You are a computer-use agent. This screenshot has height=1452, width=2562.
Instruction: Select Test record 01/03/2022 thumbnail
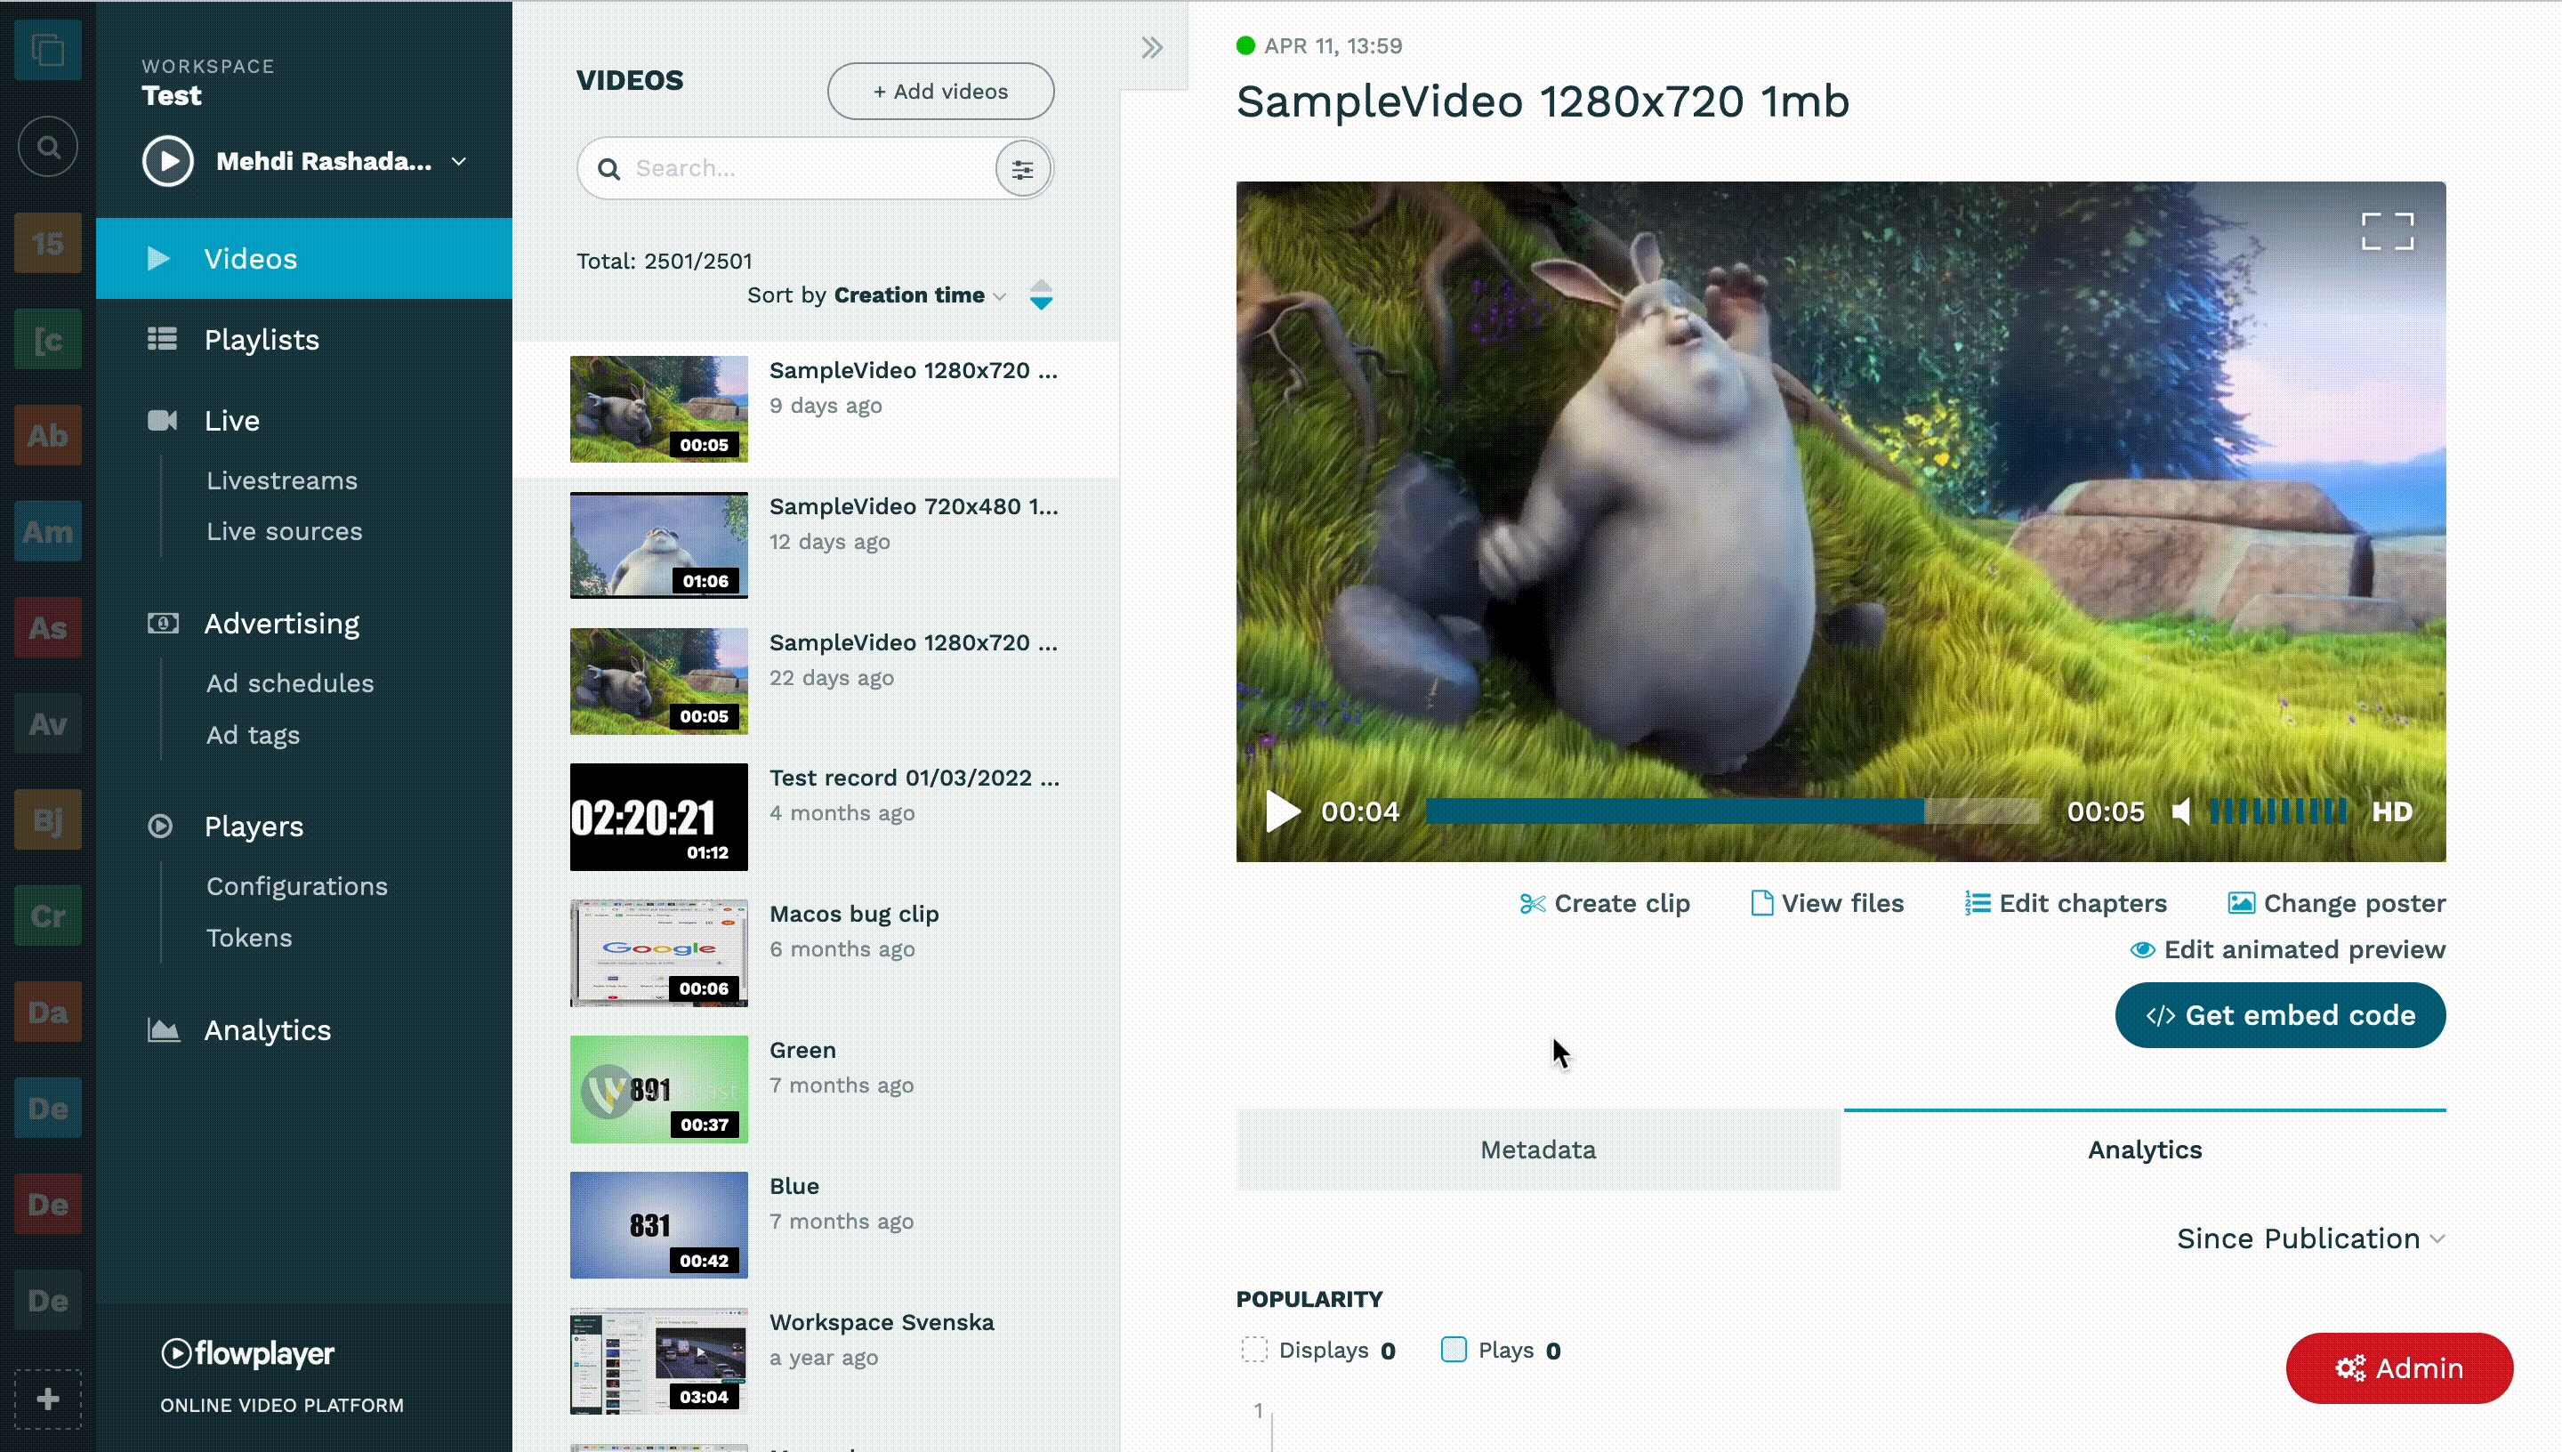pyautogui.click(x=659, y=817)
